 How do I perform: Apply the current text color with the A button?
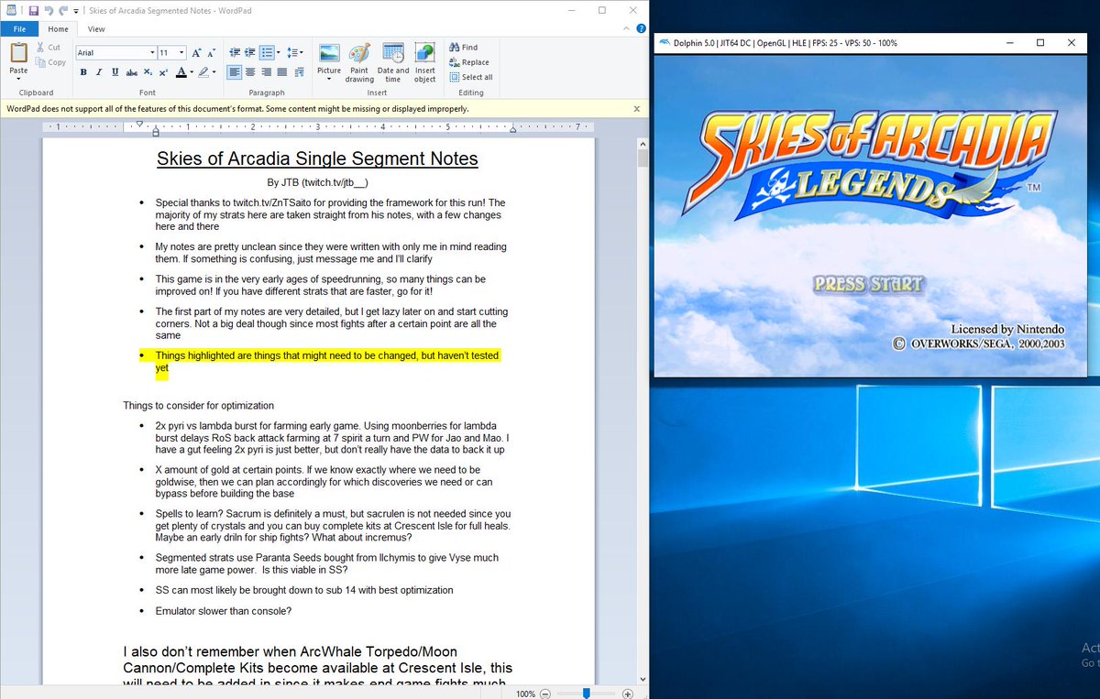[x=181, y=72]
